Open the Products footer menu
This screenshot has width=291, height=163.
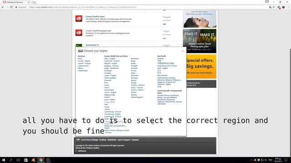tap(103, 140)
